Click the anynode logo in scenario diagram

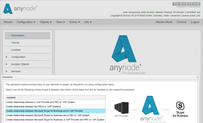tap(151, 109)
